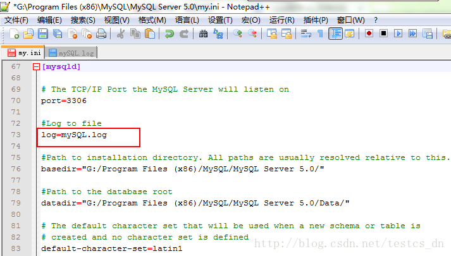The height and width of the screenshot is (256, 451).
Task: Open the 视图(V) menu
Action: click(116, 20)
